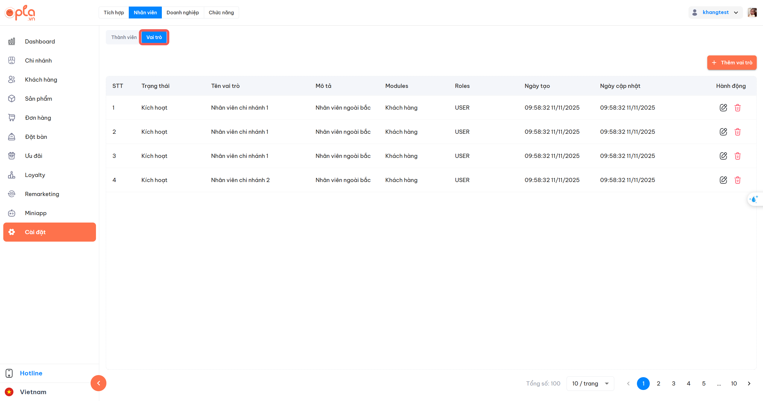
Task: Open the Loyalty sidebar icon
Action: (12, 175)
